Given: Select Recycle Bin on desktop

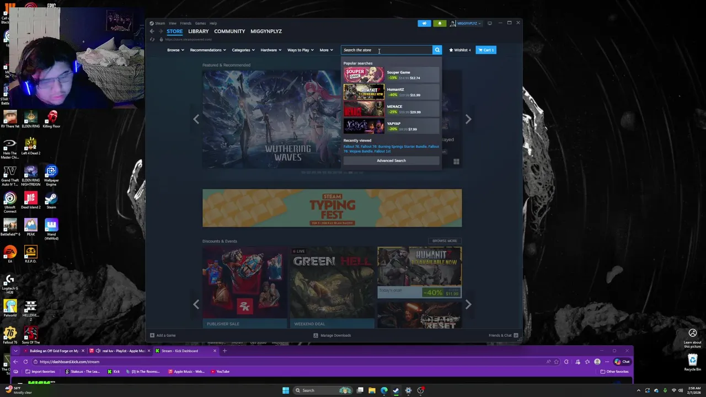Looking at the screenshot, I should tap(692, 362).
